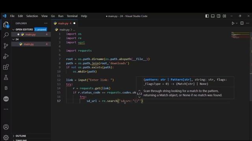
Task: Click the 1 unsaved badge
Action: [41, 30]
